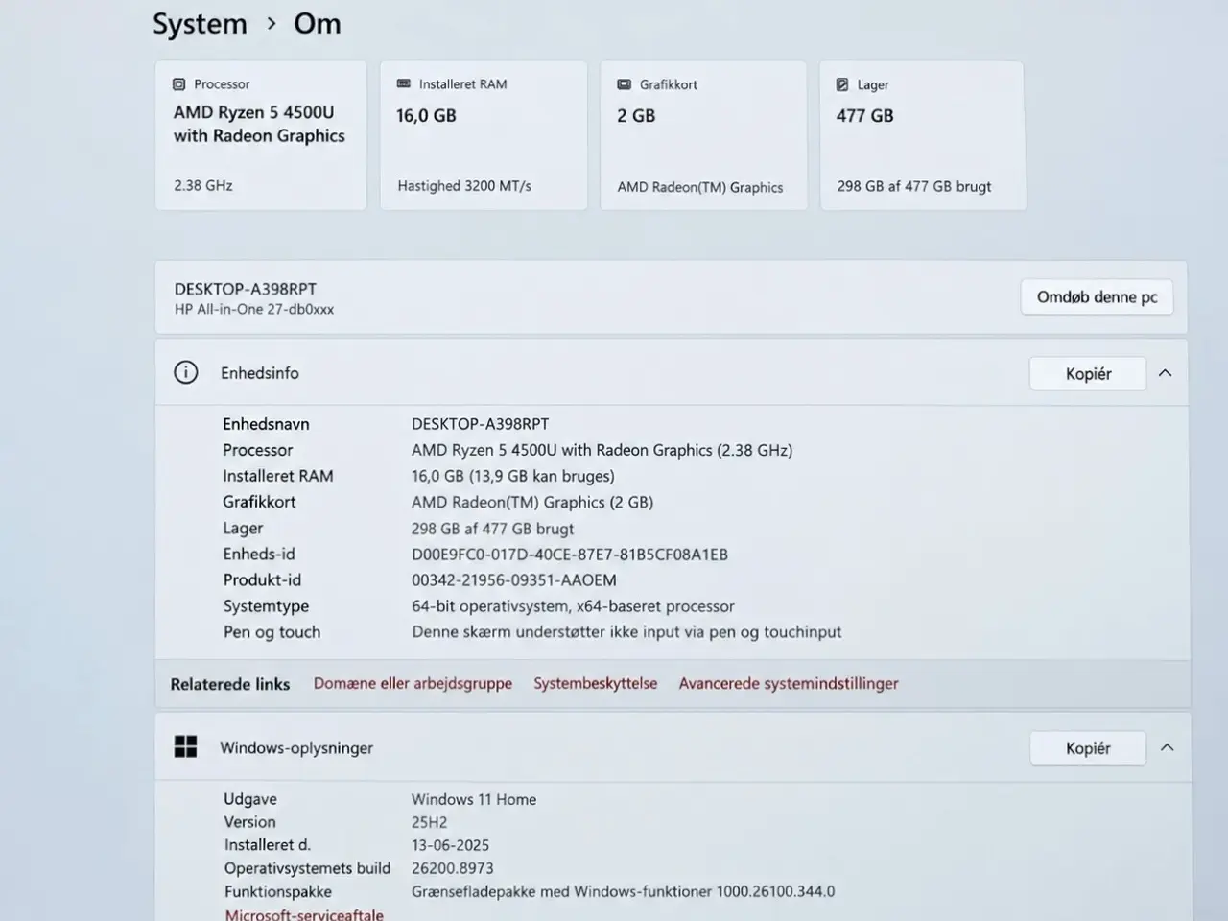This screenshot has height=921, width=1228.
Task: Open the Microsoft-serviceaftale link
Action: point(304,914)
